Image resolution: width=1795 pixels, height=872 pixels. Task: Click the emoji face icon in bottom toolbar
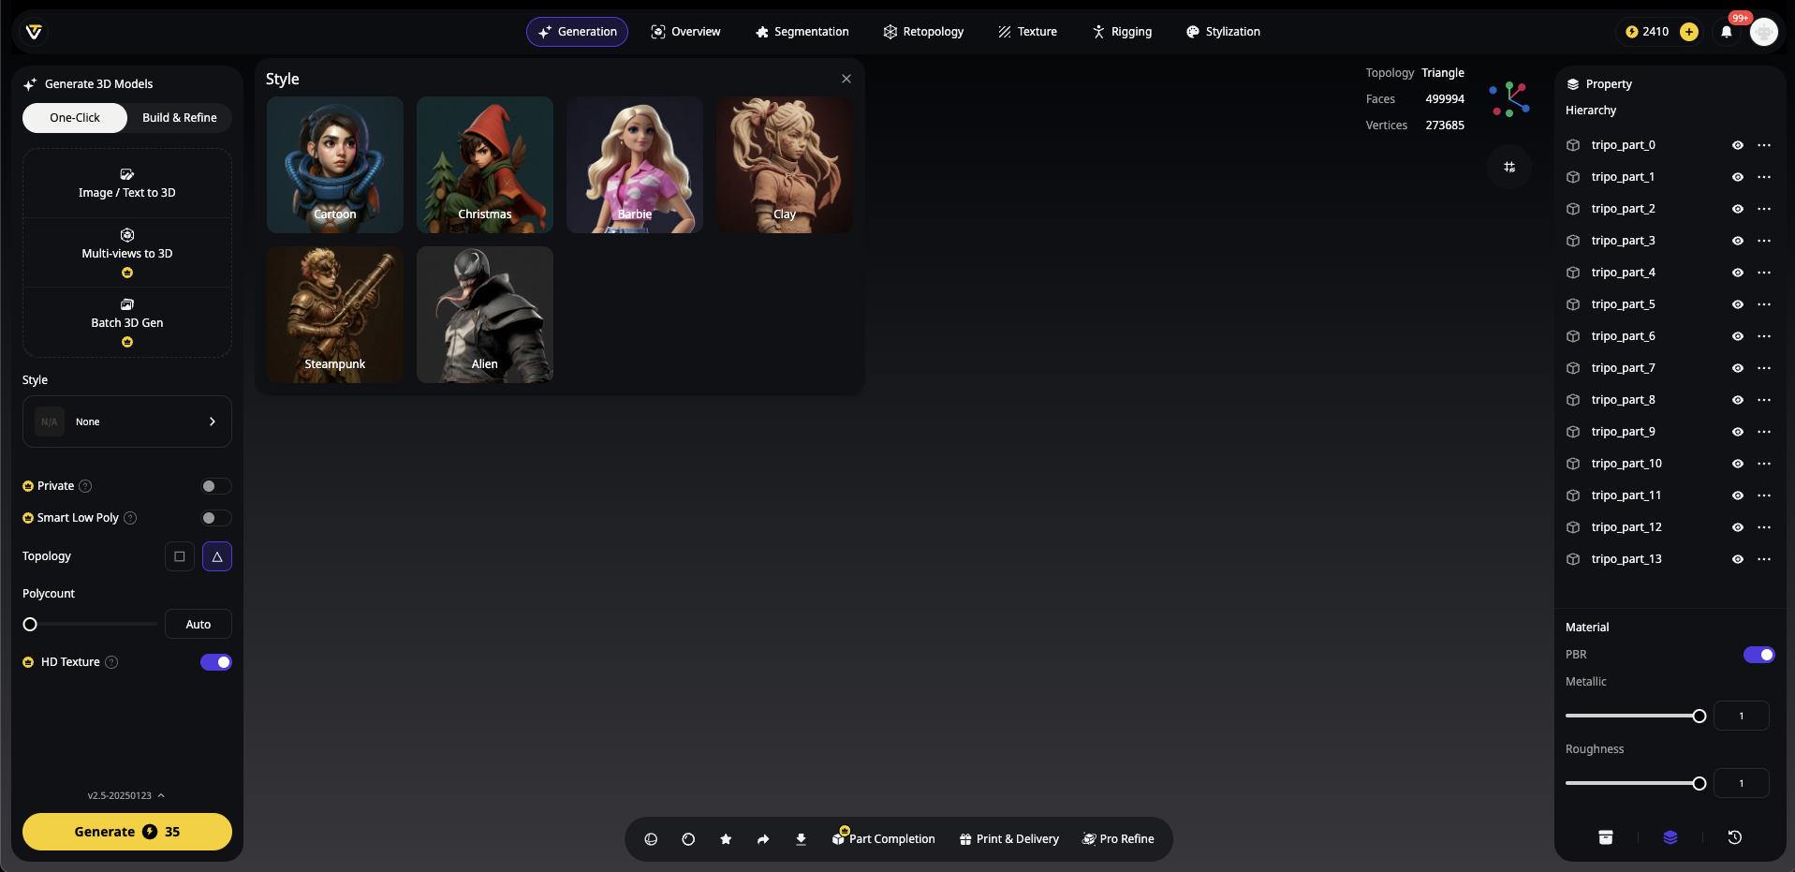[651, 839]
